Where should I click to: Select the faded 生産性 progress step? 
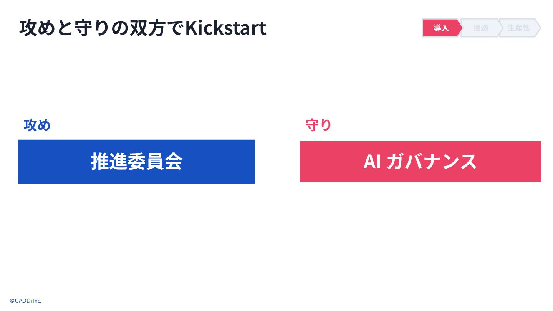click(519, 28)
